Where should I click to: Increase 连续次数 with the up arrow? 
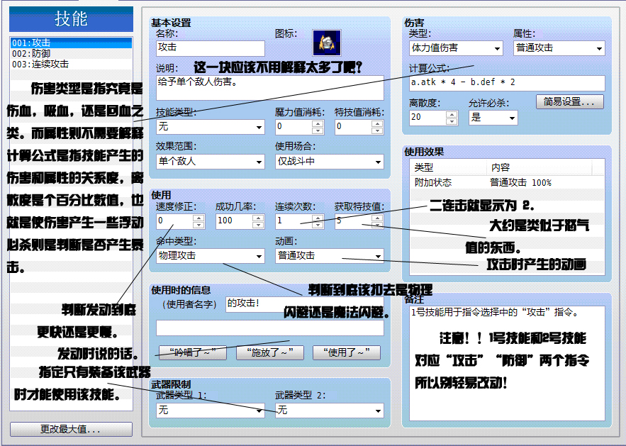click(x=318, y=218)
